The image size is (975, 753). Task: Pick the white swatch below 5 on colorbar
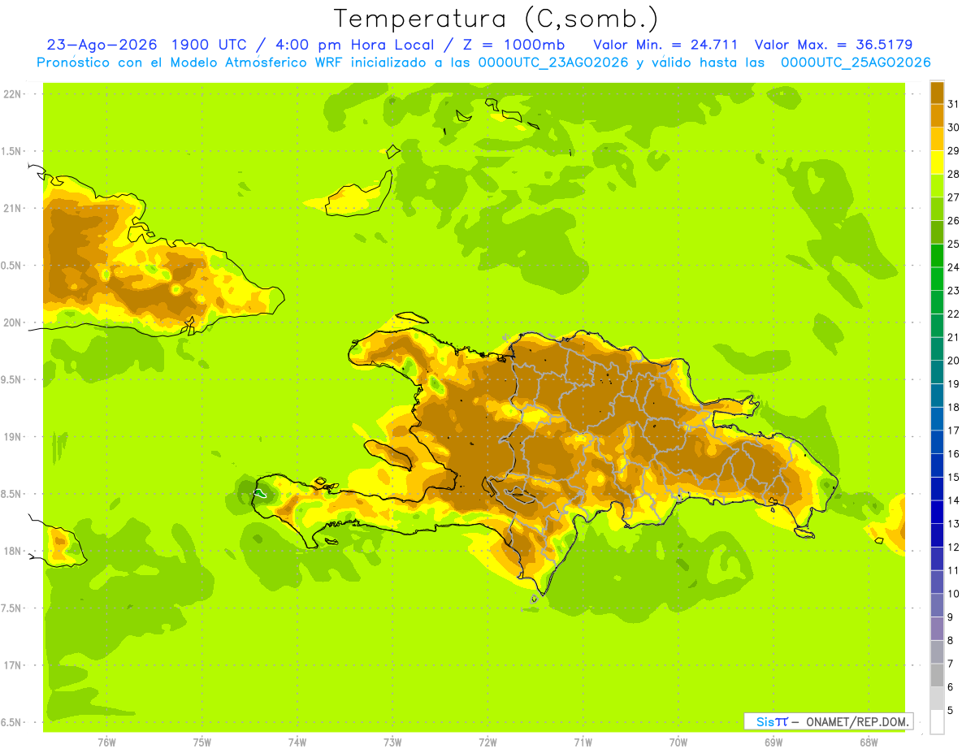tap(937, 722)
